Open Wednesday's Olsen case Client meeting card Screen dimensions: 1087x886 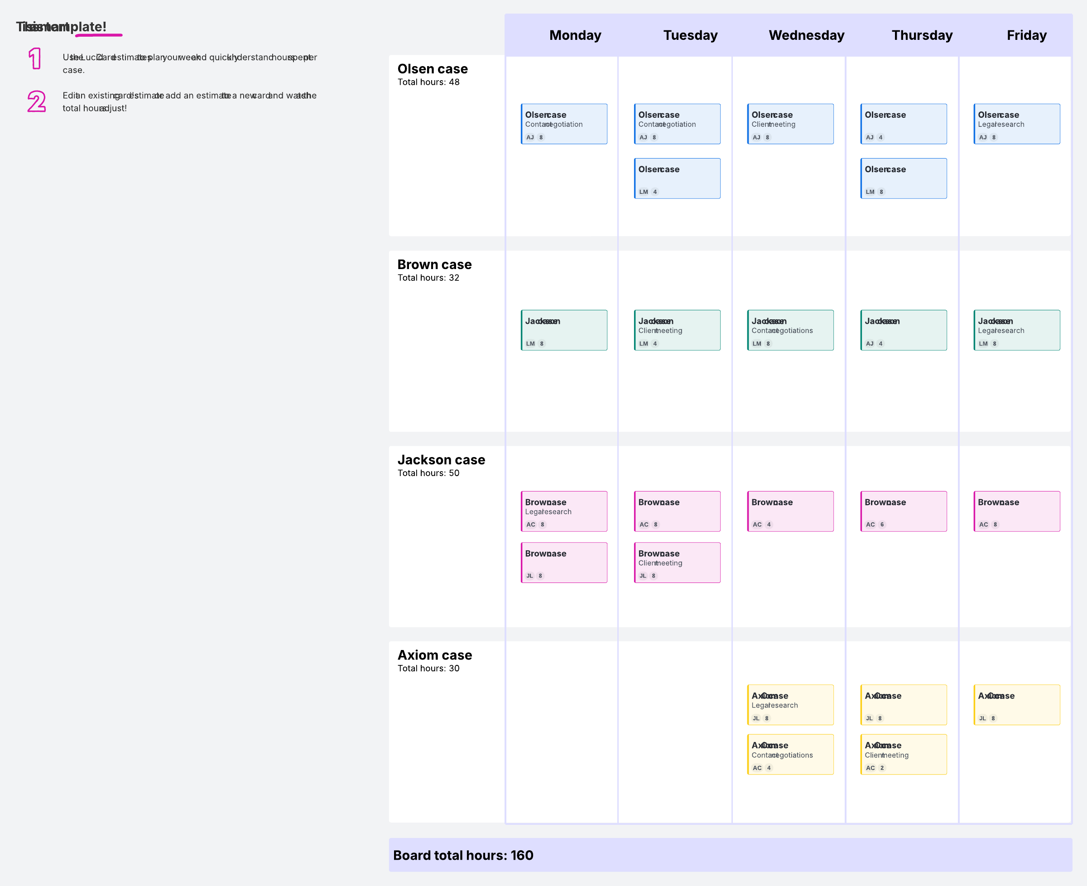pos(790,124)
